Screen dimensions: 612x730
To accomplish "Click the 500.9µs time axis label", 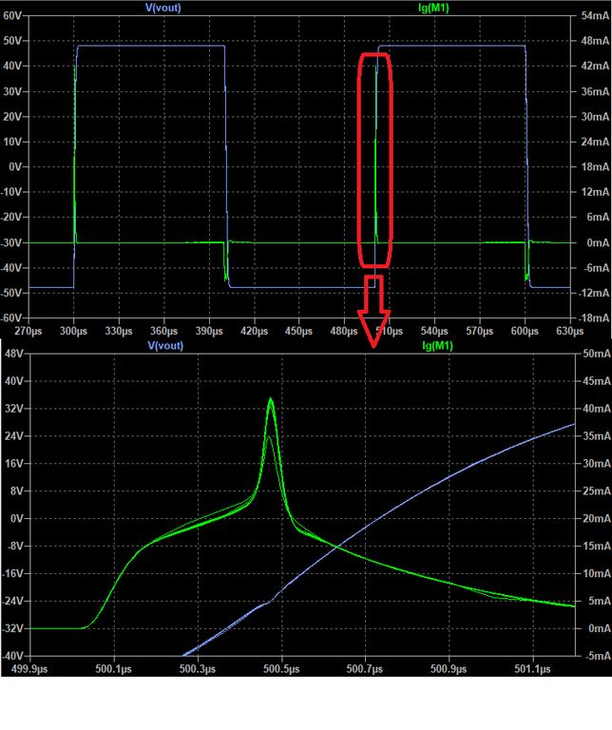I will click(449, 669).
